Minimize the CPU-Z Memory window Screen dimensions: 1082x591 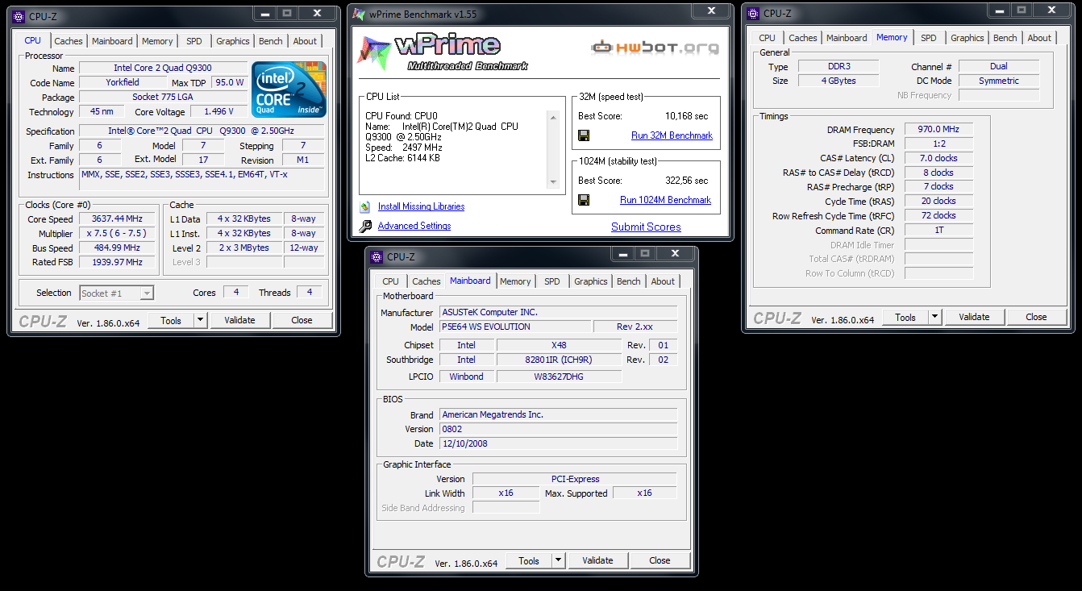[x=1001, y=10]
